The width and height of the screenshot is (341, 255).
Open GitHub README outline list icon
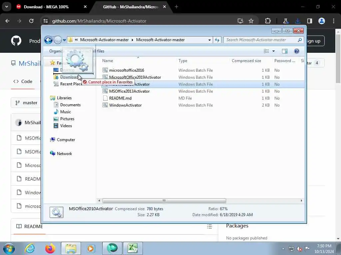click(209, 226)
